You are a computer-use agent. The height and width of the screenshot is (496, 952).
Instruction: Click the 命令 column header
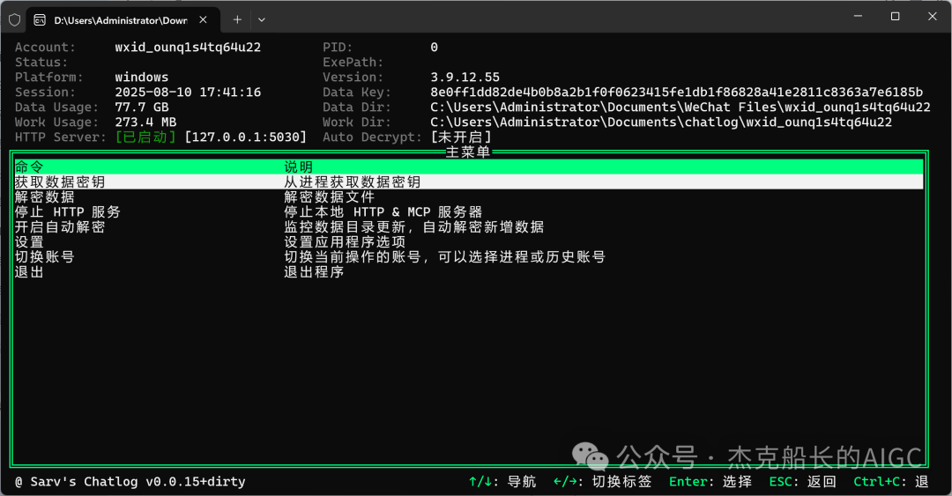click(x=29, y=167)
